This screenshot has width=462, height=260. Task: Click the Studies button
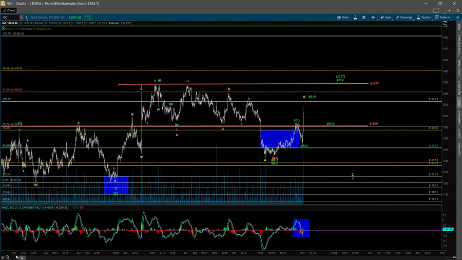[x=423, y=17]
